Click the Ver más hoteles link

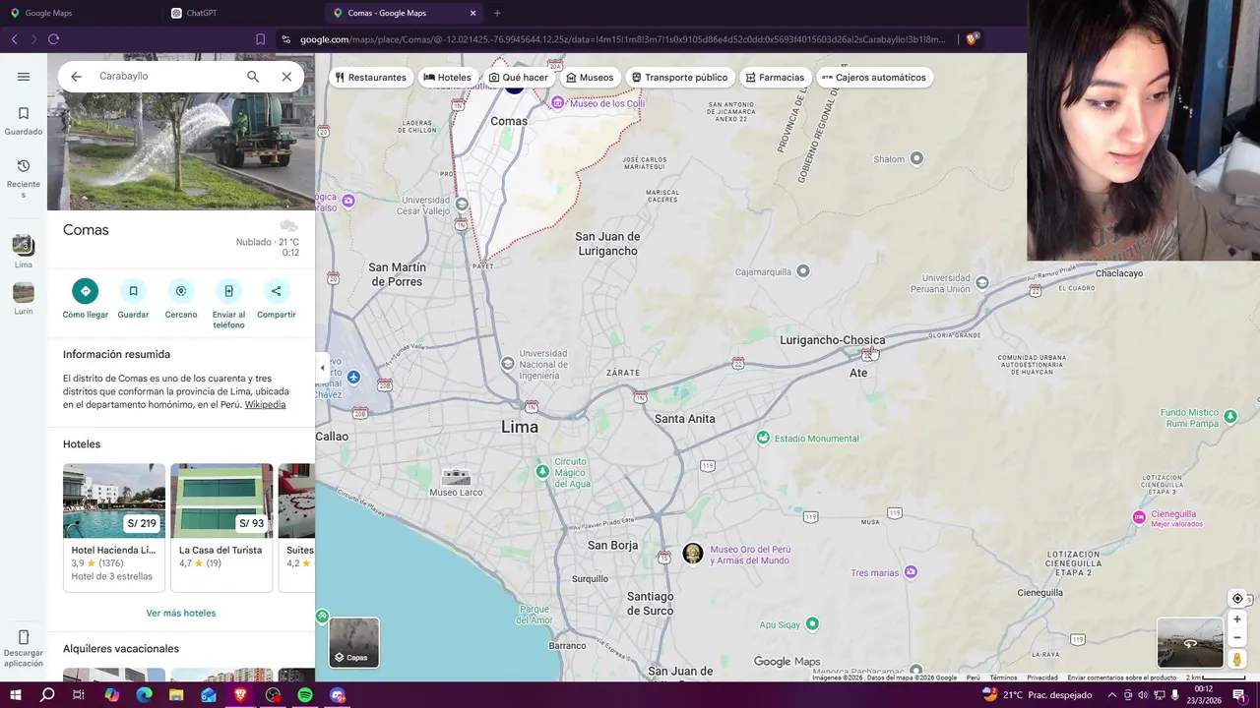coord(181,613)
